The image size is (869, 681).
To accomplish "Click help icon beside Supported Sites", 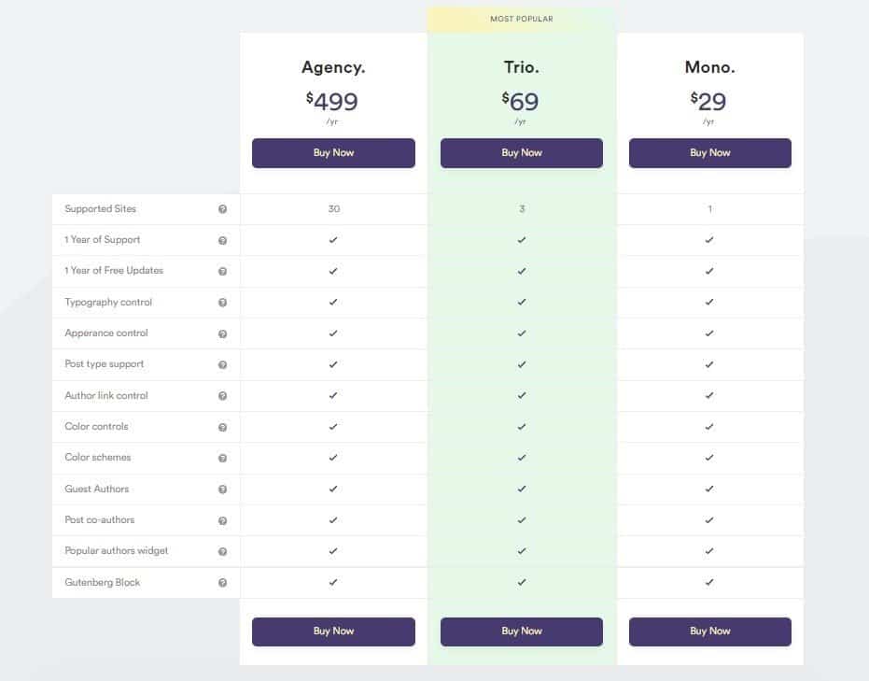I will point(222,209).
